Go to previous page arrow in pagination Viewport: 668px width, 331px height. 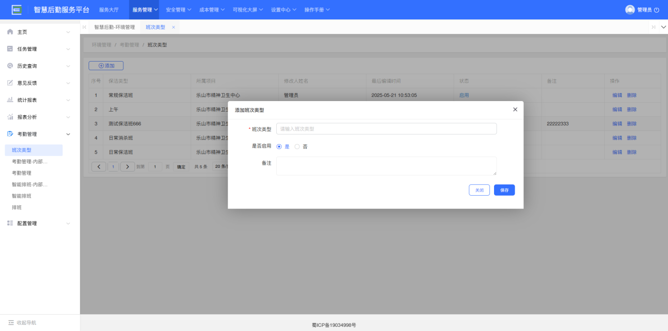coord(99,167)
